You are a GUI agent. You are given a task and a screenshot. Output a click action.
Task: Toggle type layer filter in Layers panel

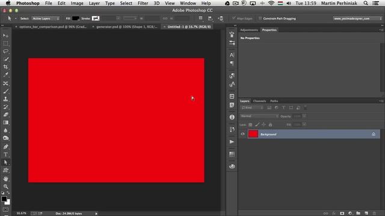tap(283, 108)
